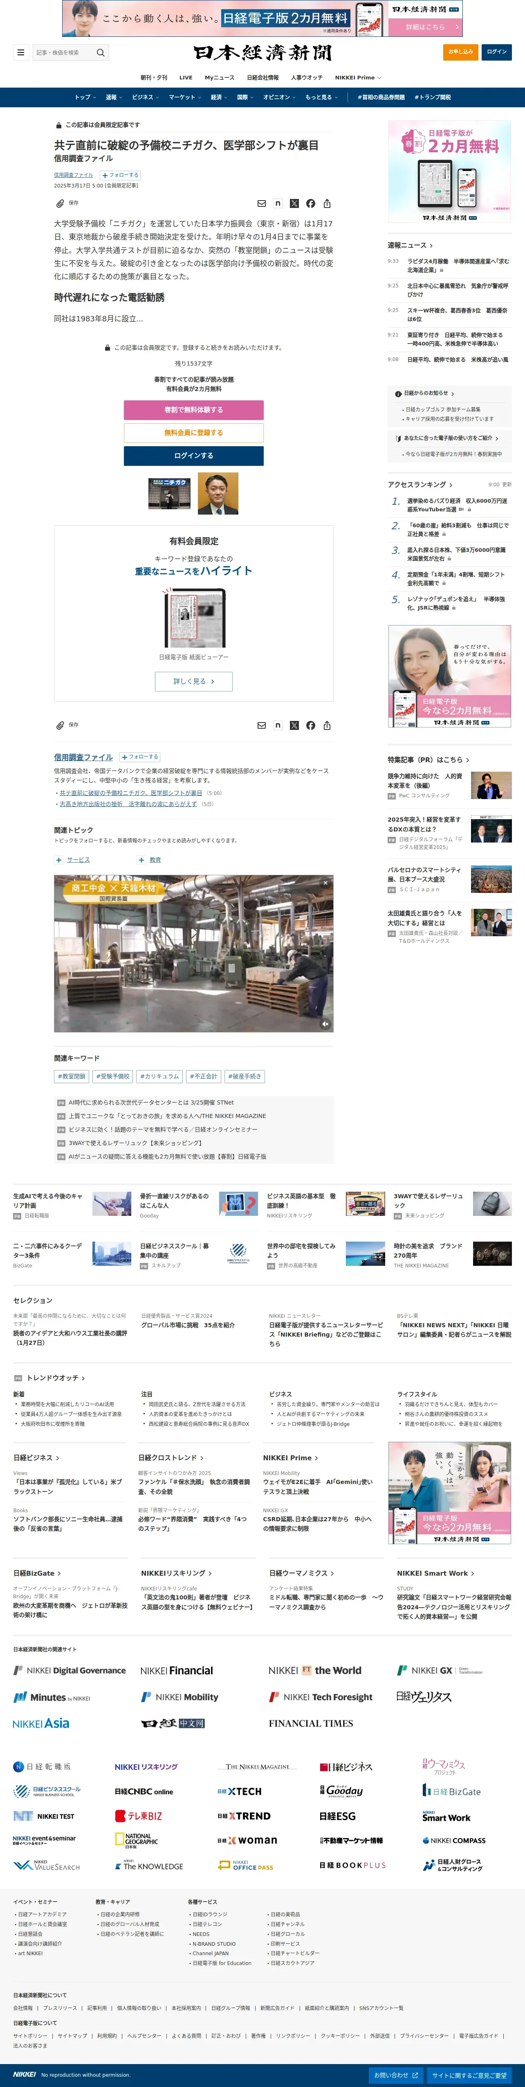Open share/upload icon above article

coord(327,203)
